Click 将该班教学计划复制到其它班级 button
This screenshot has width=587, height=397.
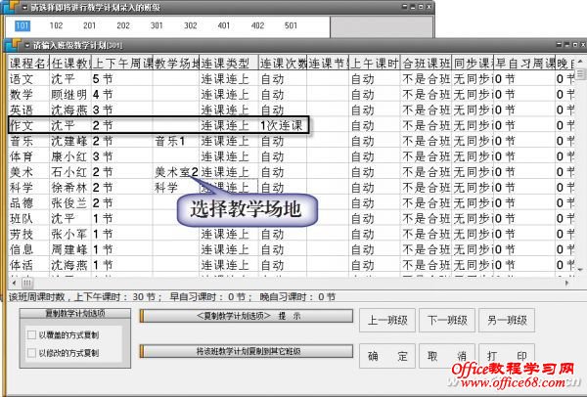pyautogui.click(x=247, y=351)
